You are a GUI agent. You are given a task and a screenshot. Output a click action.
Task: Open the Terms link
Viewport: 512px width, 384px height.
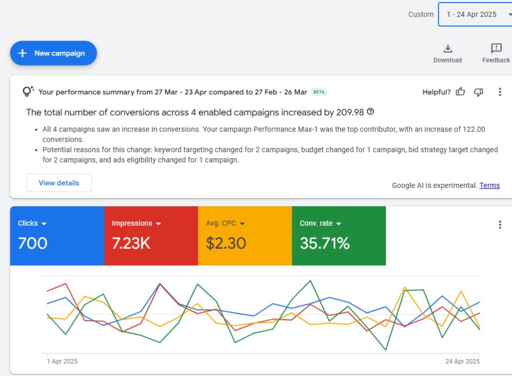click(489, 185)
